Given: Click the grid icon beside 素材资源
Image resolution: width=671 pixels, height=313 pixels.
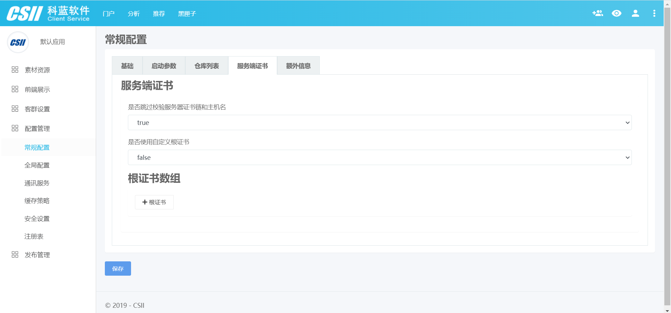Looking at the screenshot, I should click(15, 69).
